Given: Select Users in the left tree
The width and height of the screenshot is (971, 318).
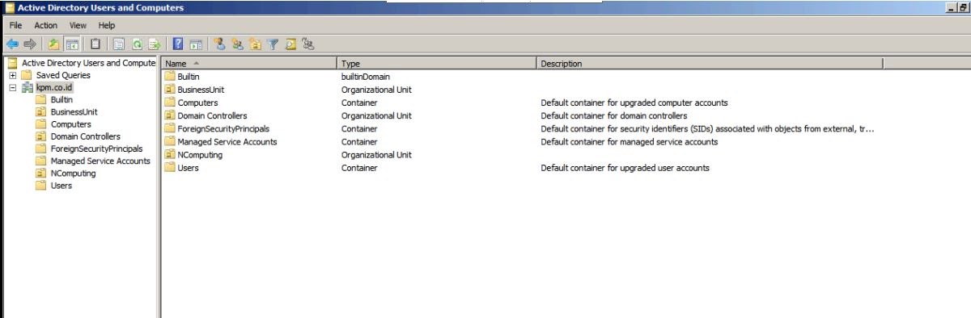Looking at the screenshot, I should pos(61,185).
